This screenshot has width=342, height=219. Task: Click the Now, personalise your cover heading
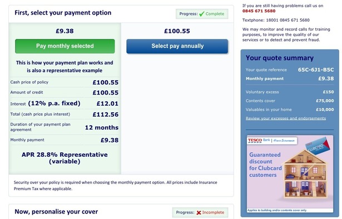point(56,212)
